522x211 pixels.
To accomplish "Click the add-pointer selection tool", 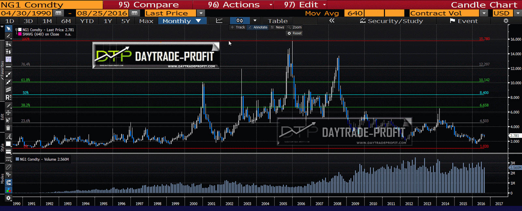I will click(8, 120).
